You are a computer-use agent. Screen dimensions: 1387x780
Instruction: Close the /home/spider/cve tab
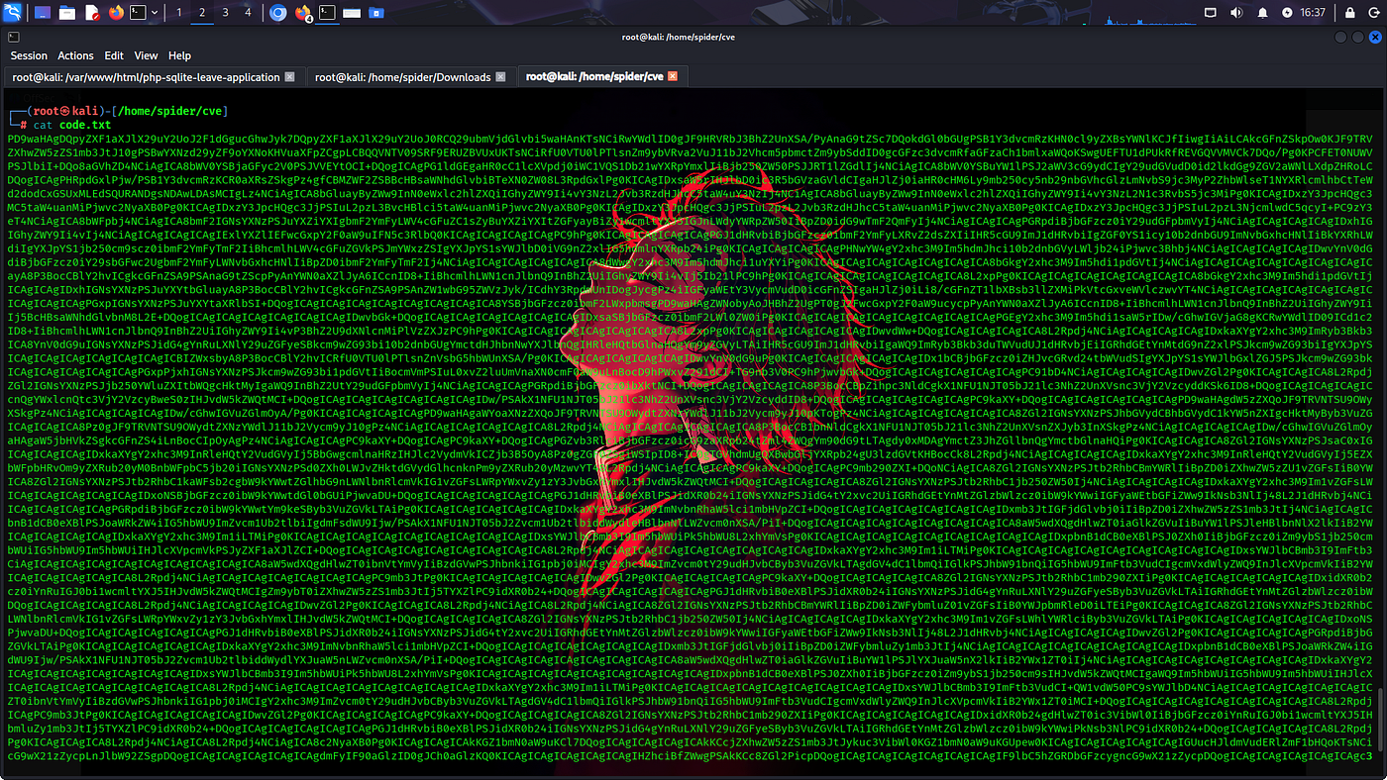[x=673, y=76]
